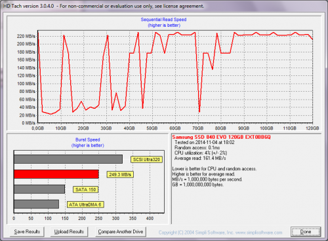This screenshot has height=241, width=328.
Task: Click the ATA UltraDMA 6 label
Action: click(85, 204)
